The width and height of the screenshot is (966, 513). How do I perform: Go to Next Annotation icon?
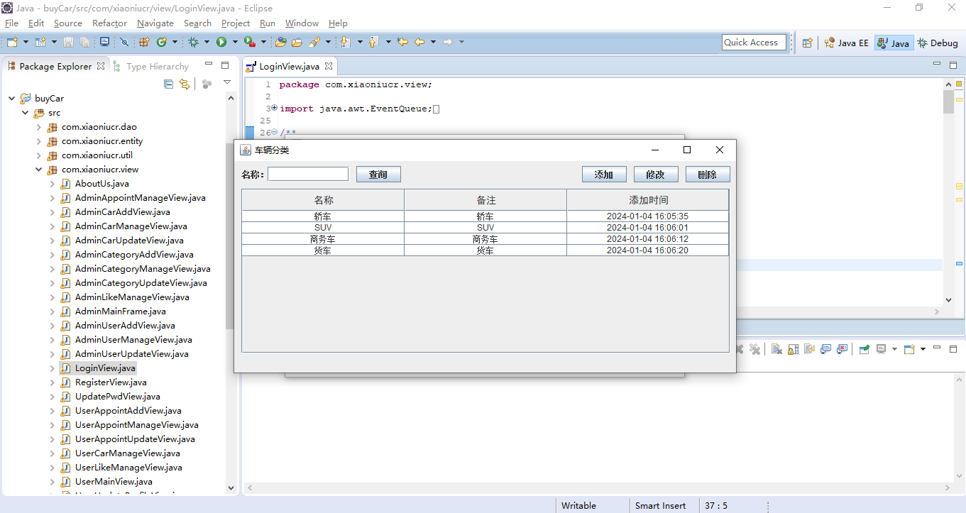coord(345,42)
